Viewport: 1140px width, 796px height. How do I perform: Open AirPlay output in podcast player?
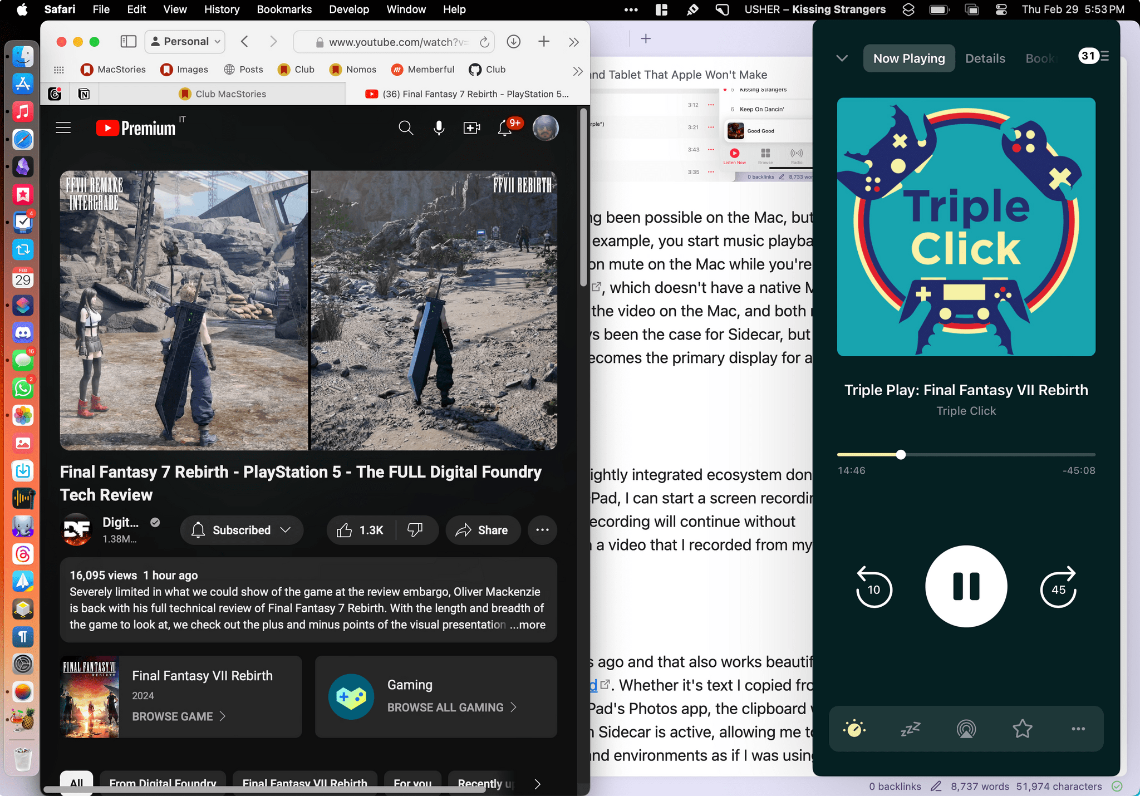966,729
